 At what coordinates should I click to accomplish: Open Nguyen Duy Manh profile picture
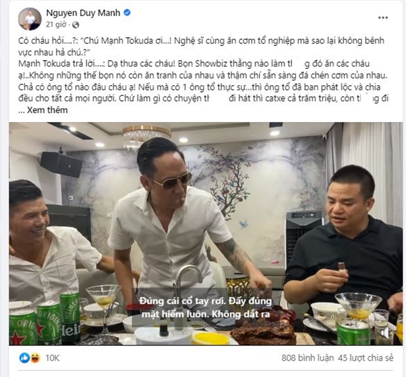30,18
